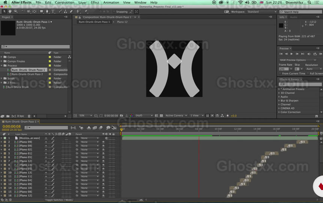Click the Plano 12 breadcrumb in viewer
This screenshot has height=203, width=323.
point(122,22)
